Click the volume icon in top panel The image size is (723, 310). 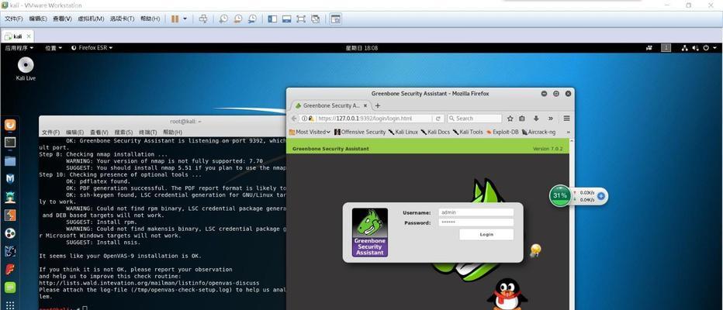[x=695, y=48]
